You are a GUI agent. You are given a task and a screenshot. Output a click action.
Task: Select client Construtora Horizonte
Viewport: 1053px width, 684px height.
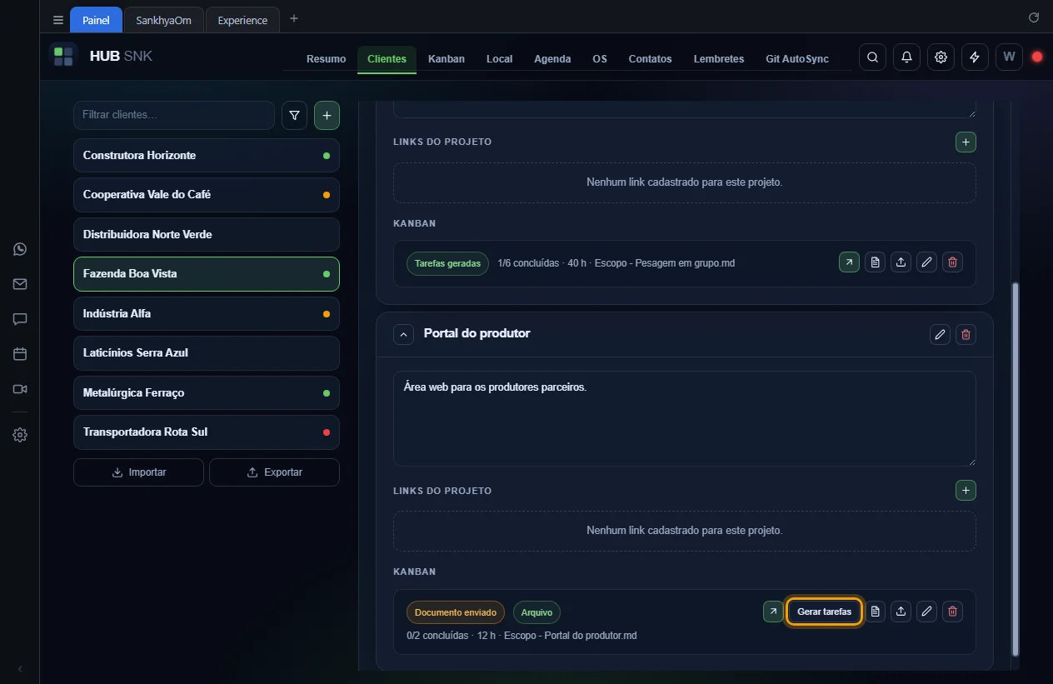point(207,156)
